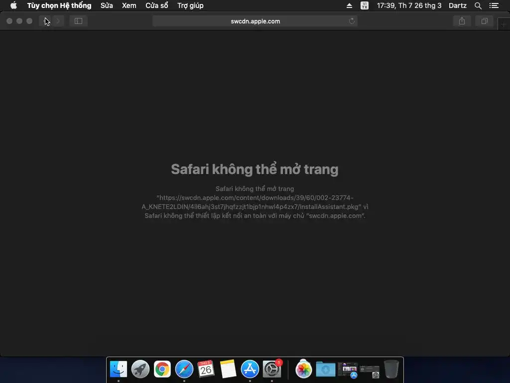Show all tabs overview button

point(484,21)
